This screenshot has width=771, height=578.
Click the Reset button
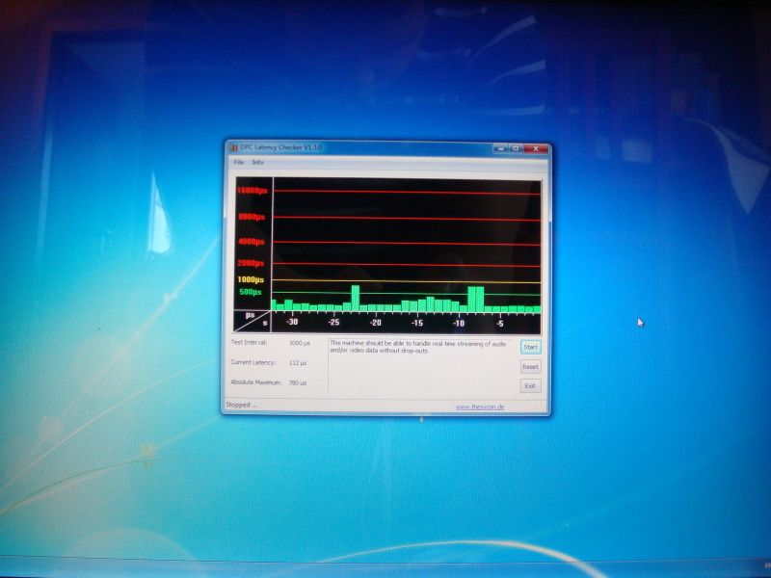530,367
